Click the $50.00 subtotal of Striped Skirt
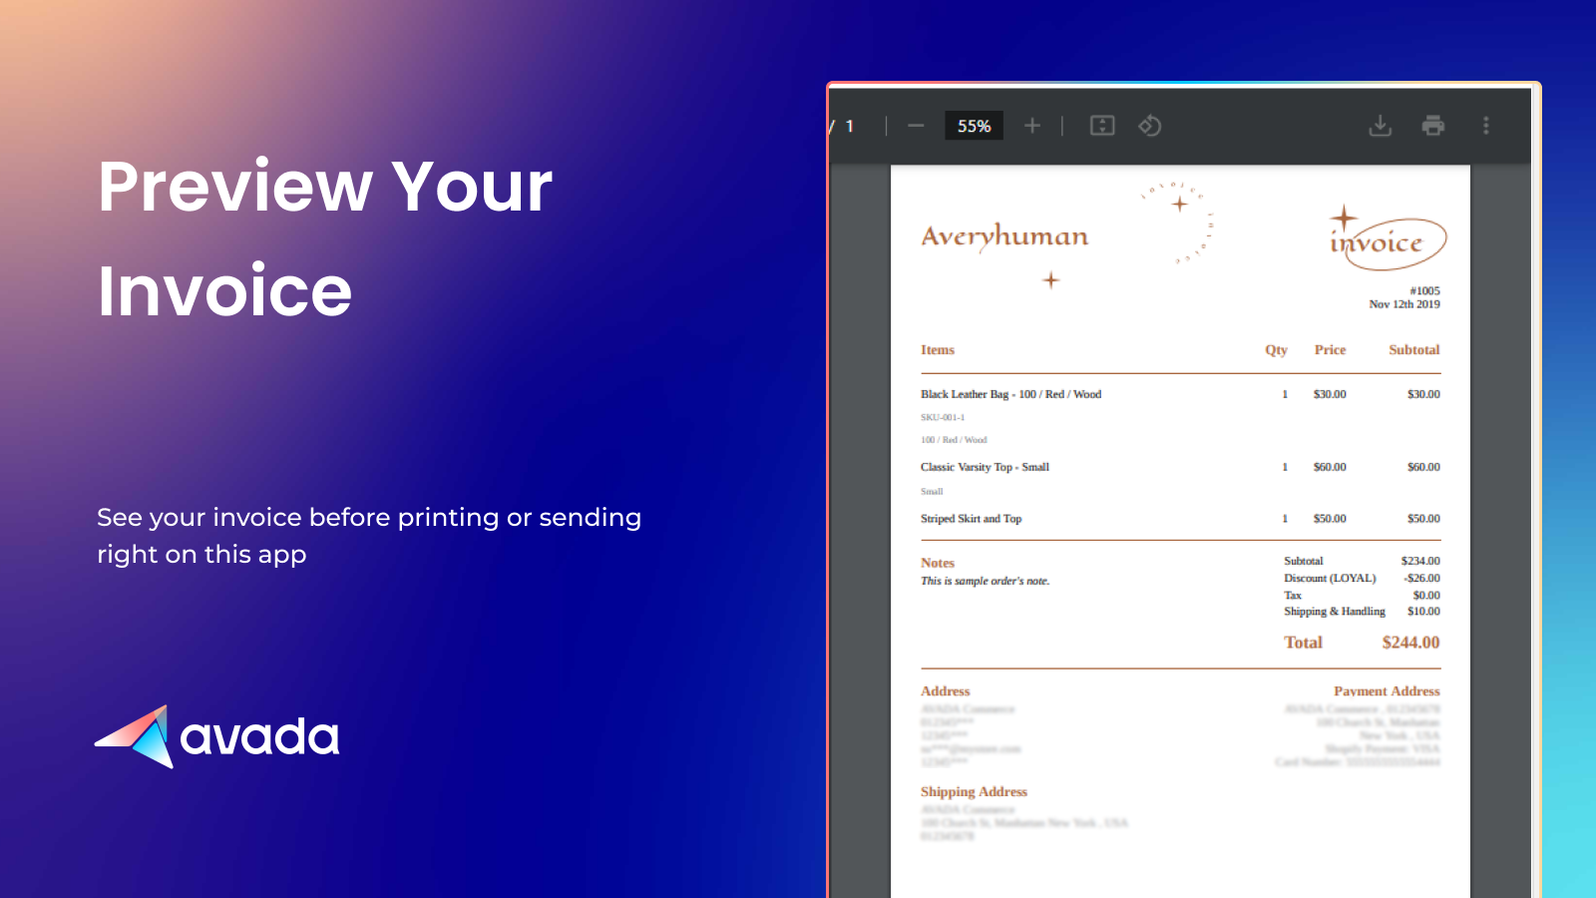Image resolution: width=1596 pixels, height=898 pixels. tap(1423, 519)
